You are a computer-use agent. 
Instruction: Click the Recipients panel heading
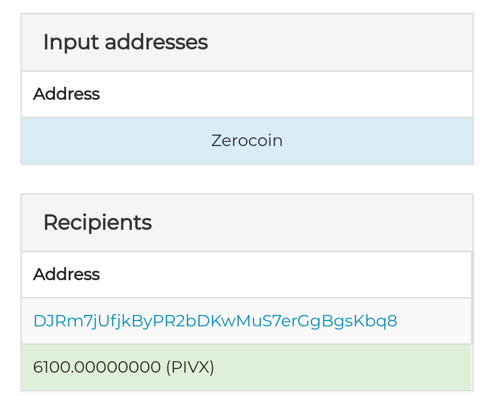pyautogui.click(x=97, y=222)
